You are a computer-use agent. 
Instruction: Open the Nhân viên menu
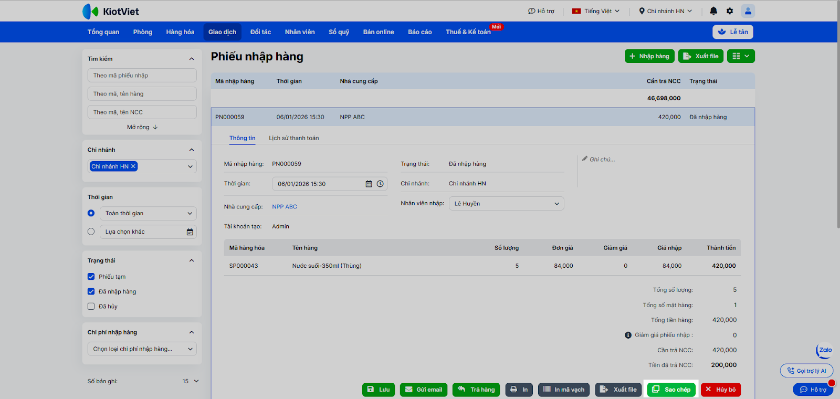pyautogui.click(x=300, y=32)
